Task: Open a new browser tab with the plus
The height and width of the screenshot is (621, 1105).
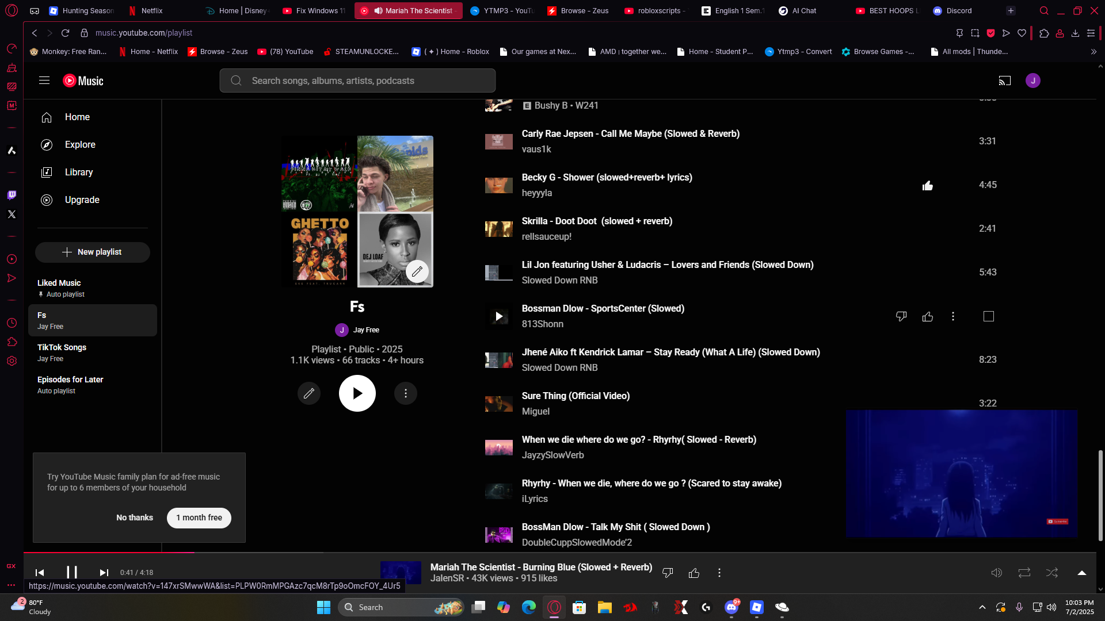Action: (1011, 10)
